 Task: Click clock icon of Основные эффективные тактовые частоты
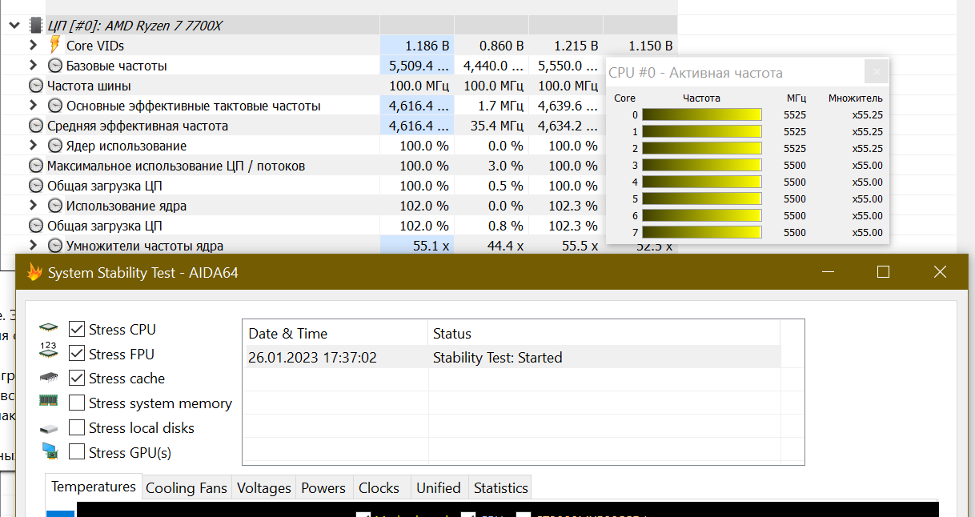coord(55,106)
